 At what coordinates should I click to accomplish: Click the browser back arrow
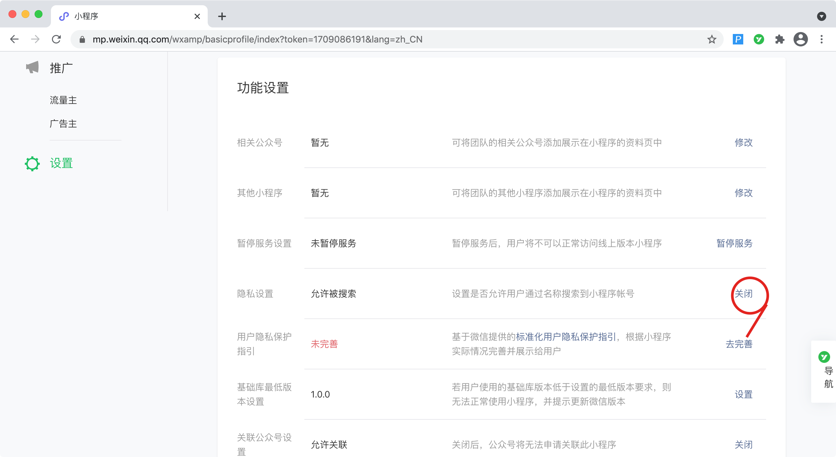[x=14, y=39]
